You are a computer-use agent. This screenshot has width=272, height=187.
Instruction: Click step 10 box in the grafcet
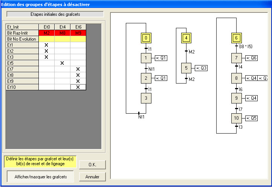click(x=237, y=118)
